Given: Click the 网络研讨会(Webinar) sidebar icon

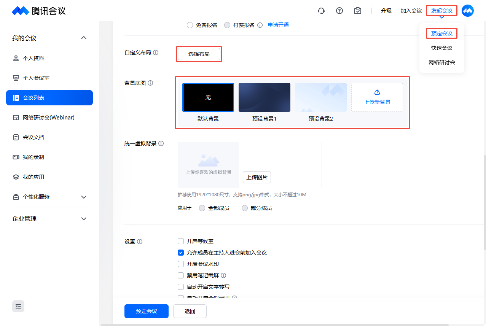Looking at the screenshot, I should 16,118.
